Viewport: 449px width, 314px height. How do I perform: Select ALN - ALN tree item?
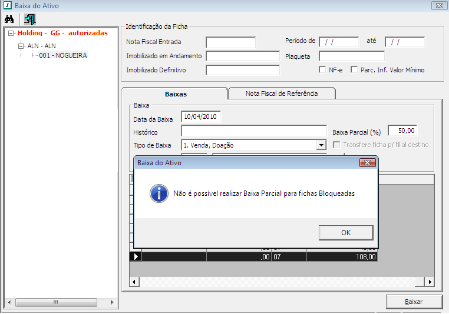click(x=41, y=46)
